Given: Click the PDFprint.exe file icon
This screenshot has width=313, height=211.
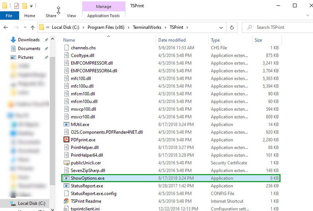Looking at the screenshot, I should click(66, 140).
